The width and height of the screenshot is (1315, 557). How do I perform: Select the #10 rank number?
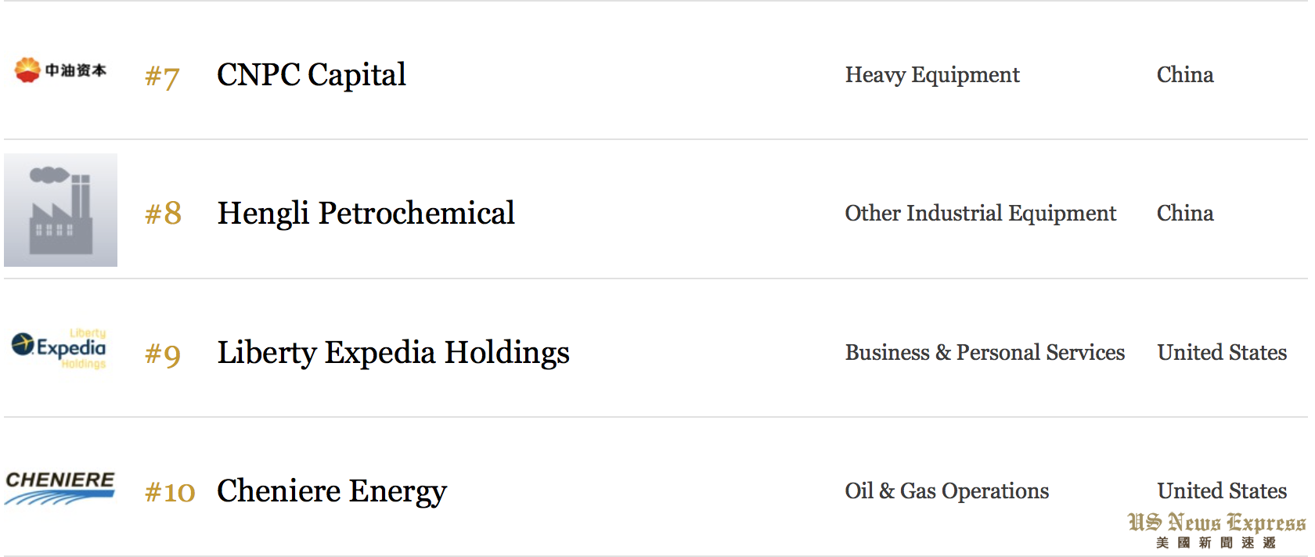click(170, 493)
